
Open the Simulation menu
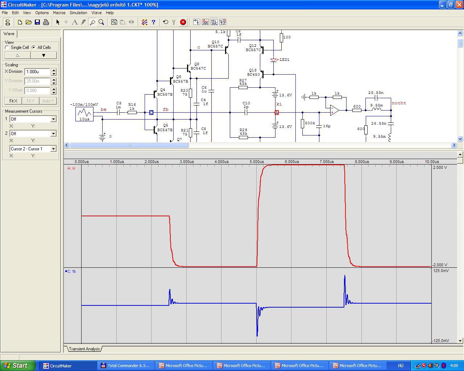(78, 13)
